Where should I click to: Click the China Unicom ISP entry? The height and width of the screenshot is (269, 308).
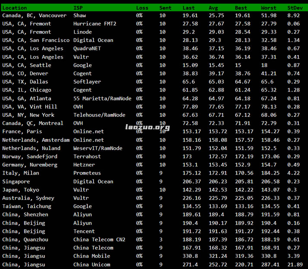[92, 264]
